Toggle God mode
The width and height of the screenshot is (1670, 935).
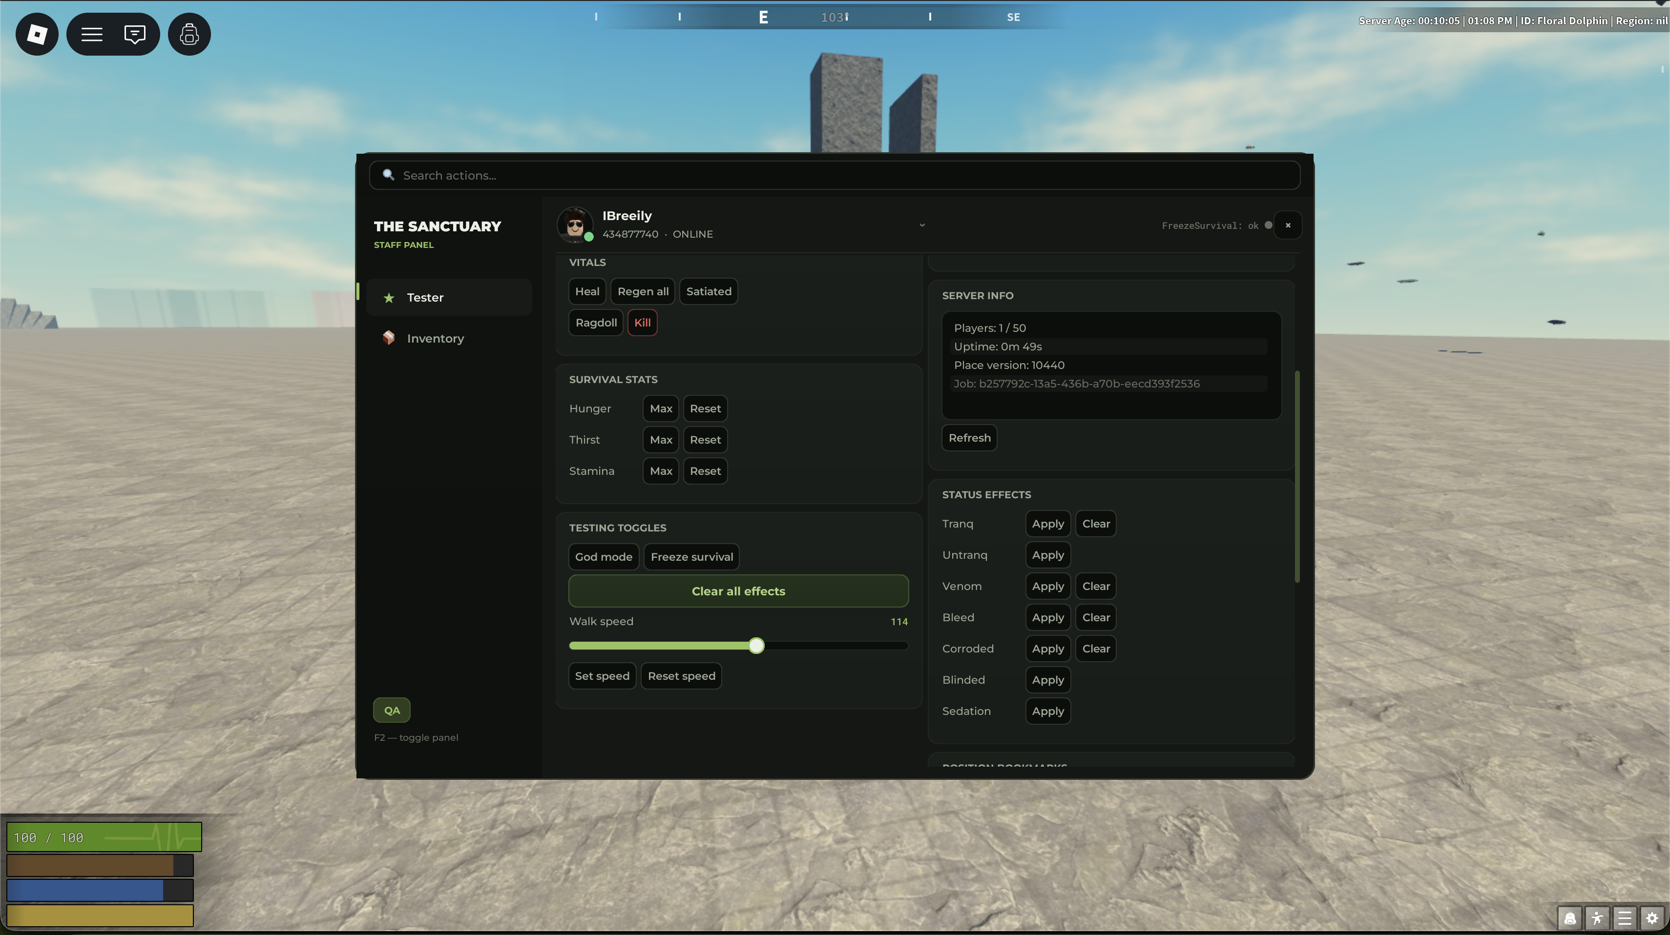coord(604,557)
